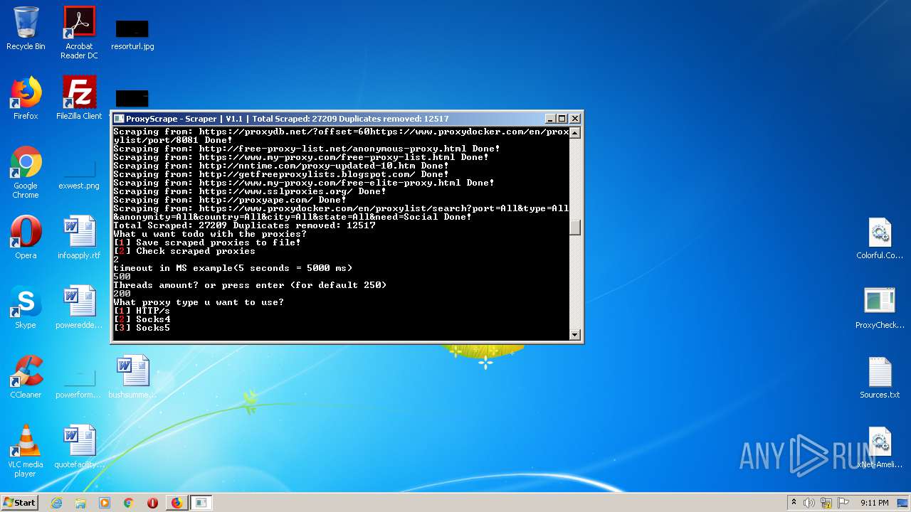Open the volume control in tray
The height and width of the screenshot is (512, 911).
tap(809, 503)
